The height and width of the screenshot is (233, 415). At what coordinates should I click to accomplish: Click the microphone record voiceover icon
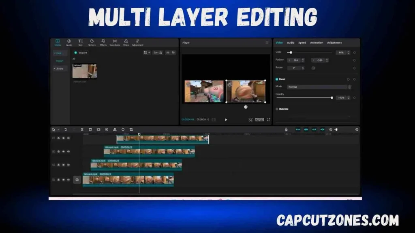tap(286, 129)
